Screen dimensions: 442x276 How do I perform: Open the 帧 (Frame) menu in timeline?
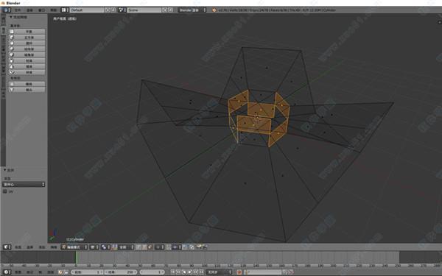coord(40,272)
